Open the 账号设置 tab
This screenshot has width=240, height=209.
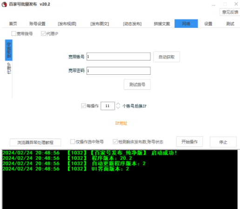tap(37, 24)
